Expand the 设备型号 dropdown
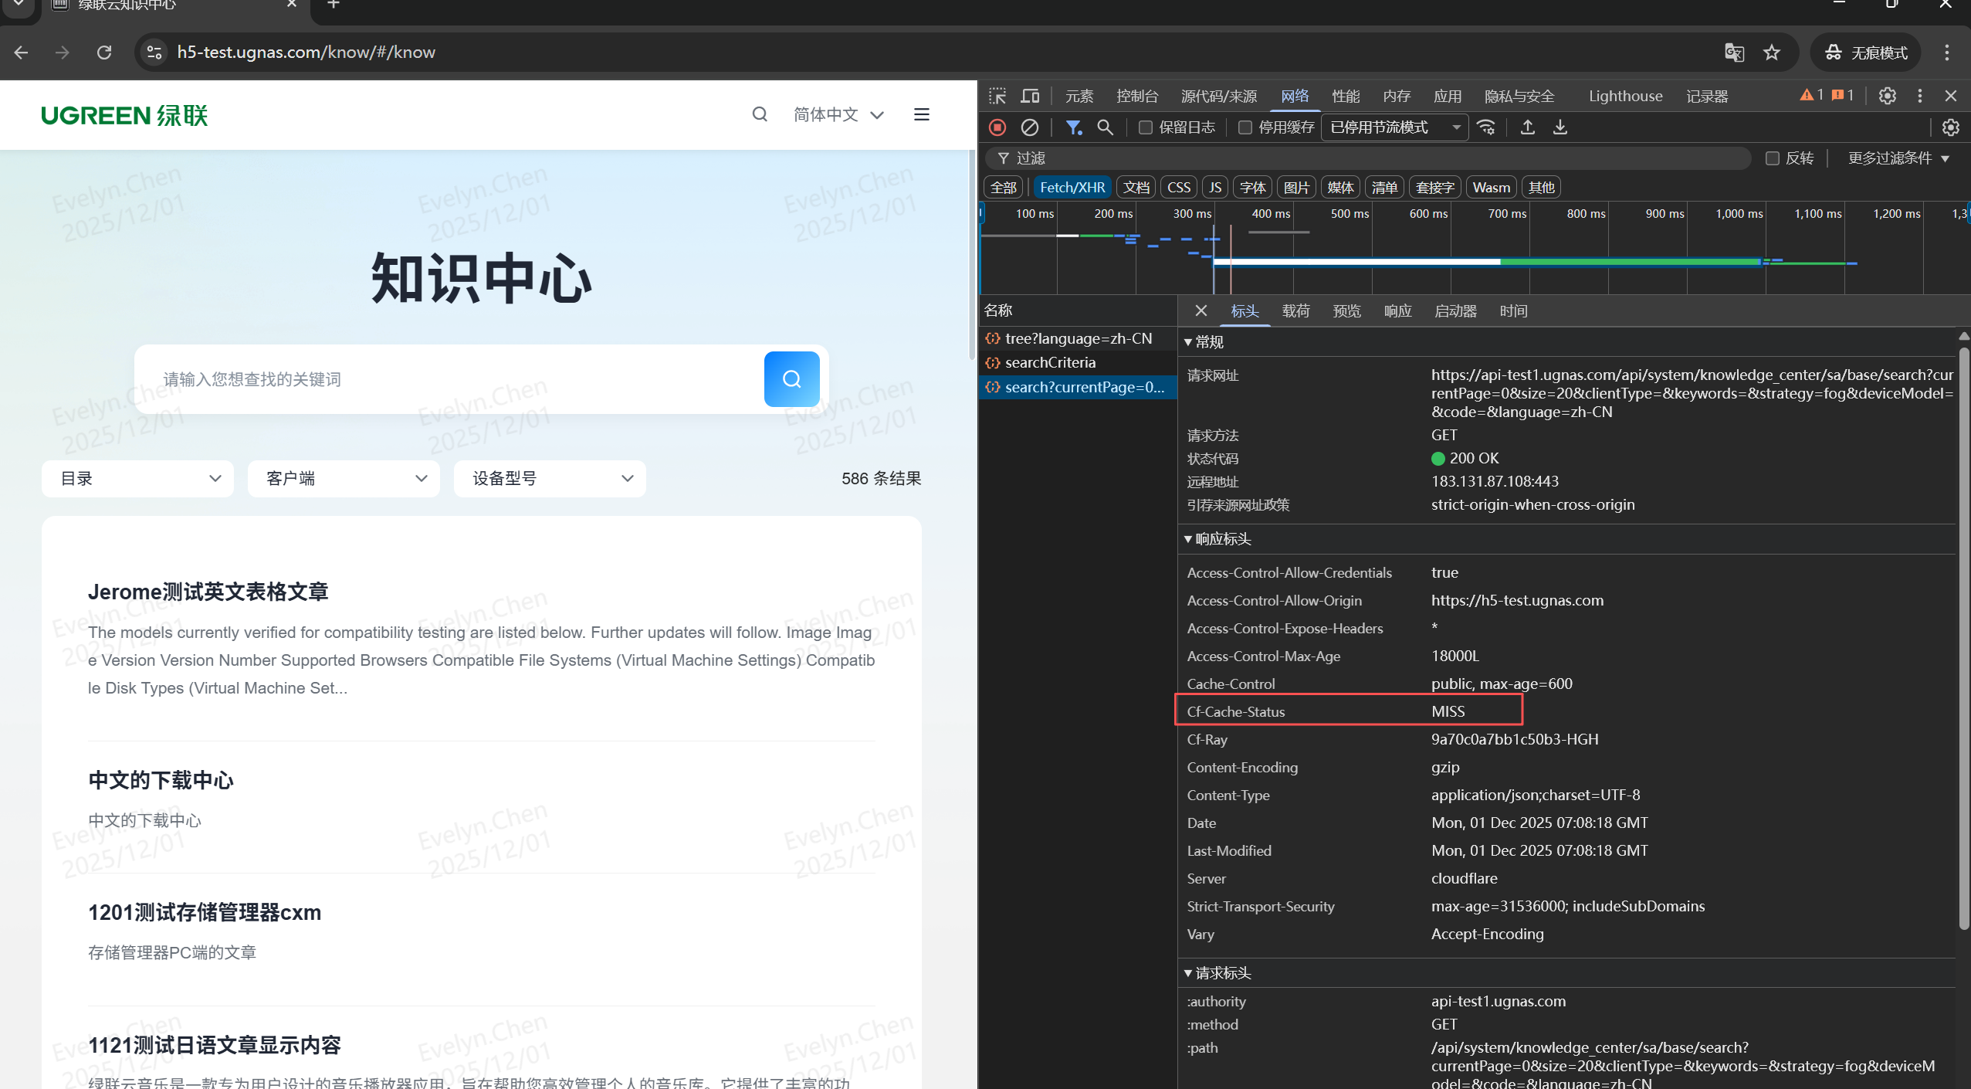Screen dimensions: 1971x1089 pos(550,479)
